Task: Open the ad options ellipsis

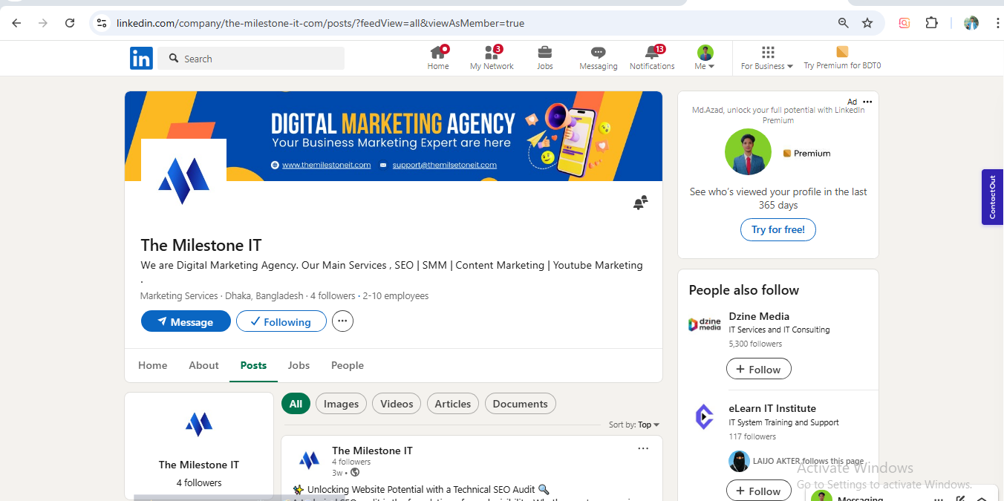Action: coord(867,102)
